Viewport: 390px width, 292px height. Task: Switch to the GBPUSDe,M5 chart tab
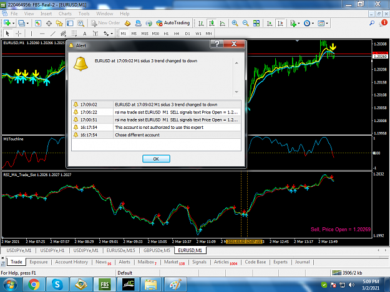[x=157, y=250]
